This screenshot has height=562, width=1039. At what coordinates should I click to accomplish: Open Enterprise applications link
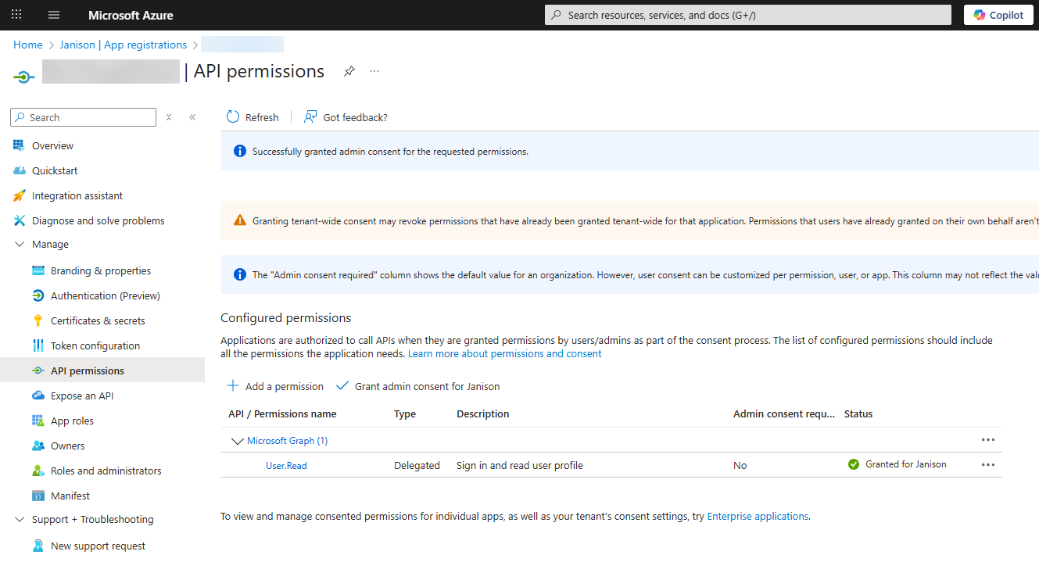point(758,516)
